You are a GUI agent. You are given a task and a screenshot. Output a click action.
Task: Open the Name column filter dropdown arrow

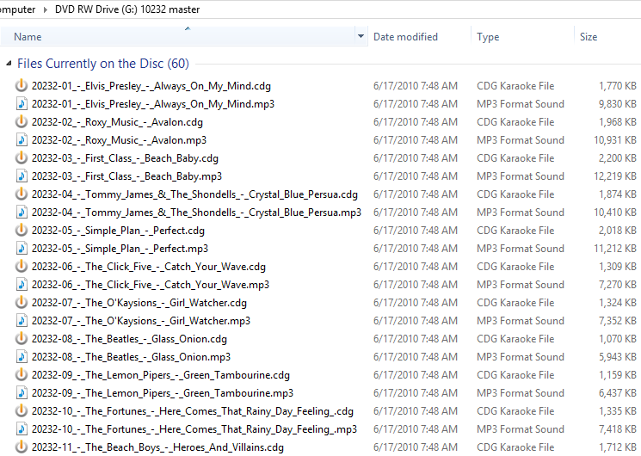point(361,37)
